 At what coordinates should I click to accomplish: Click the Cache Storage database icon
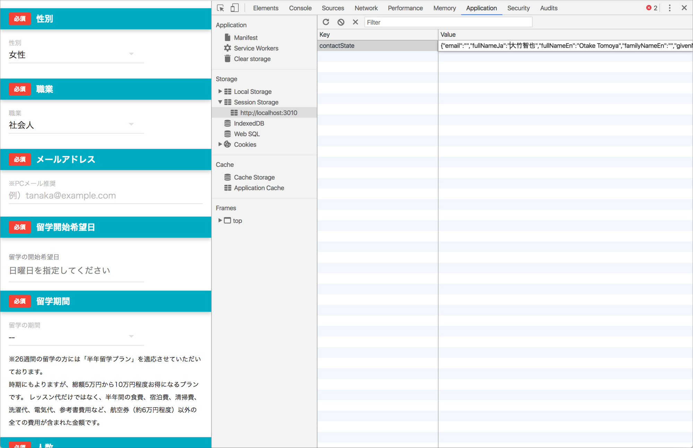[x=227, y=177]
